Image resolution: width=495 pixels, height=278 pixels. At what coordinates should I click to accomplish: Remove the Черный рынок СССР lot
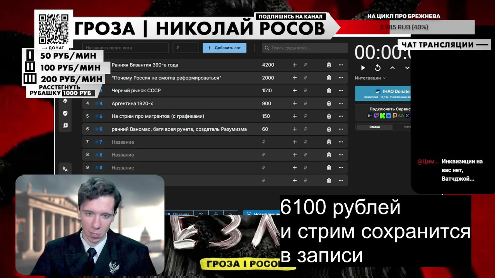[x=329, y=90]
